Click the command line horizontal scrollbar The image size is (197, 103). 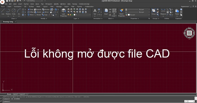pyautogui.click(x=189, y=101)
